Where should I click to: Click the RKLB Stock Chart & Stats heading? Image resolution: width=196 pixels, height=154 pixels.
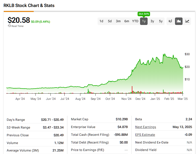click(29, 5)
